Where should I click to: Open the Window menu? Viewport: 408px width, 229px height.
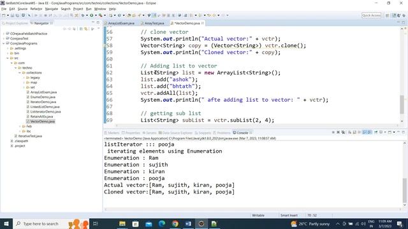(100, 9)
